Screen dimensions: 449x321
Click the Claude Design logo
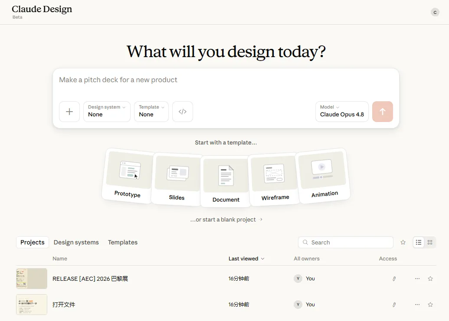(x=42, y=9)
